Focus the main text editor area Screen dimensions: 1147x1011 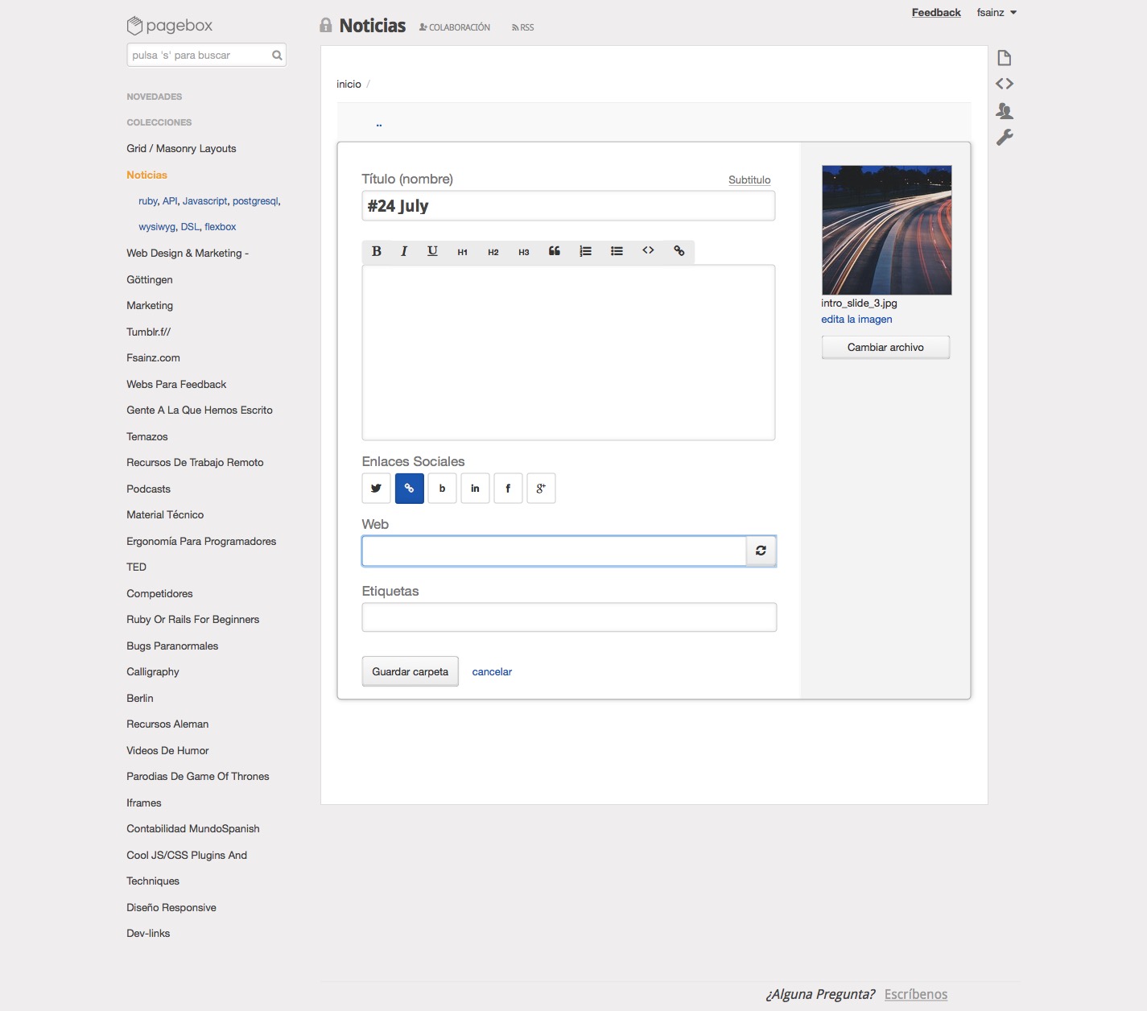[568, 353]
